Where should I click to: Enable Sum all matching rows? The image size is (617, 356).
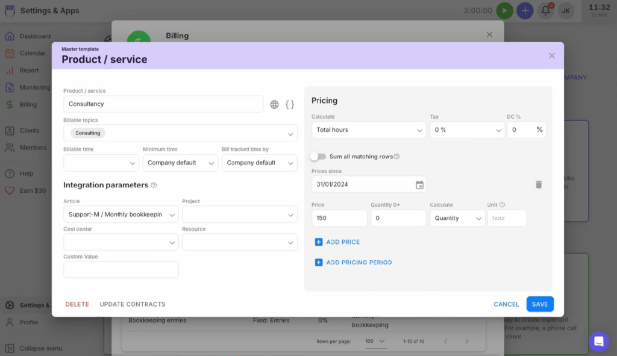point(318,155)
